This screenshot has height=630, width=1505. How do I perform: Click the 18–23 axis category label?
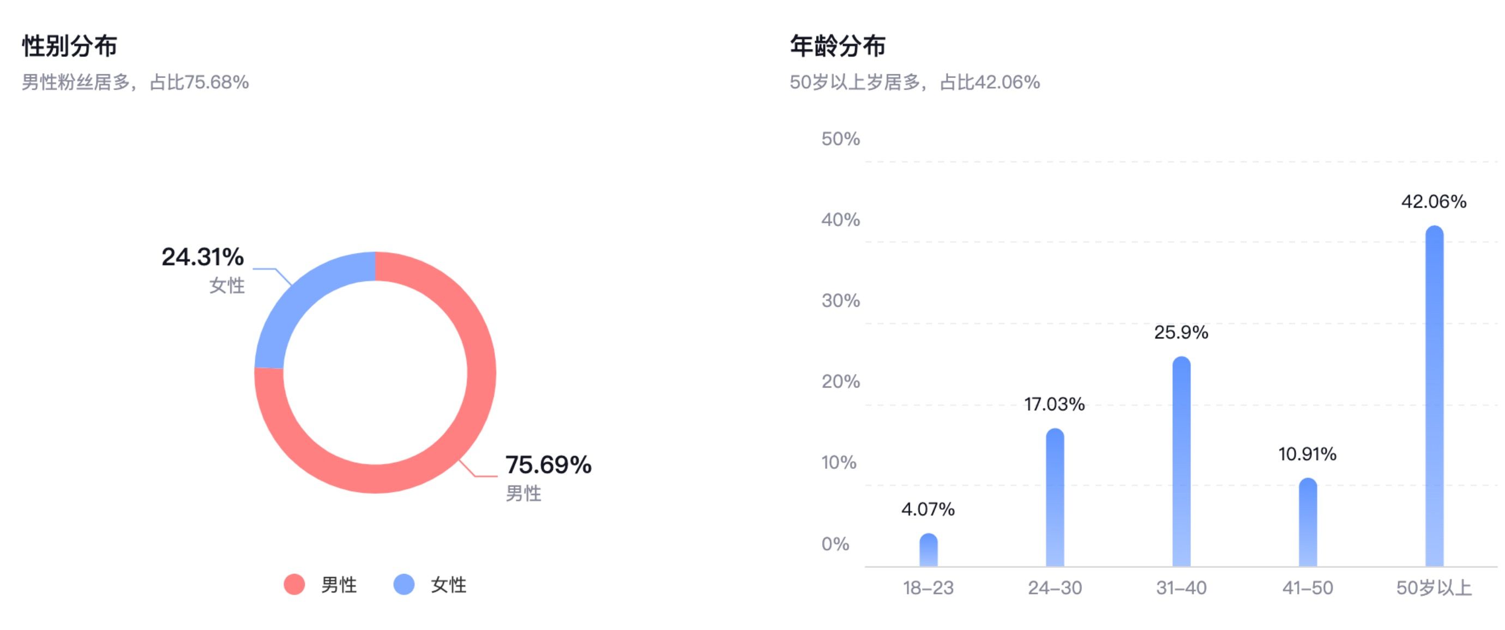[928, 588]
